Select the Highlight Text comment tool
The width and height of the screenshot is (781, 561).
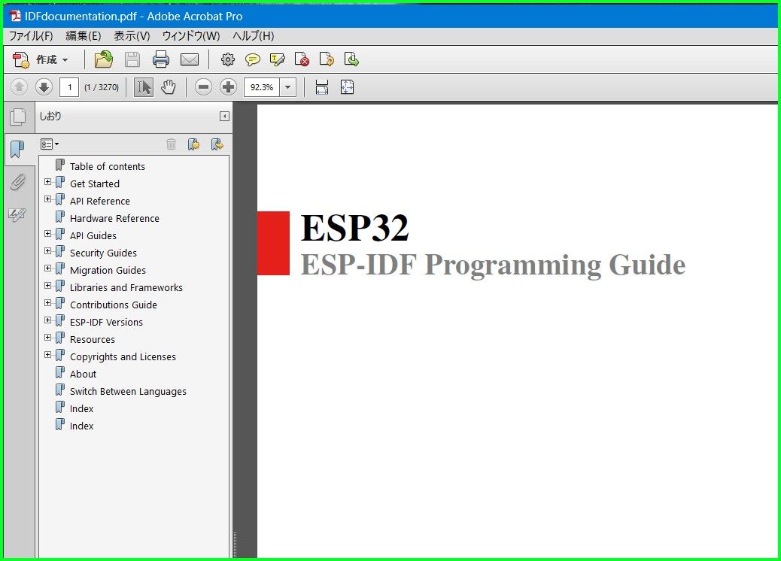[x=278, y=59]
